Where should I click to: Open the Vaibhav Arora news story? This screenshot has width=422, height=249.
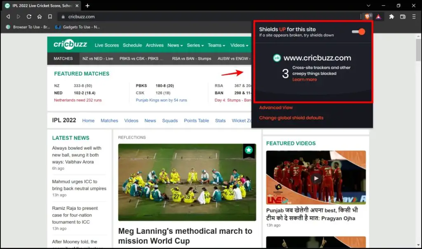pyautogui.click(x=77, y=155)
